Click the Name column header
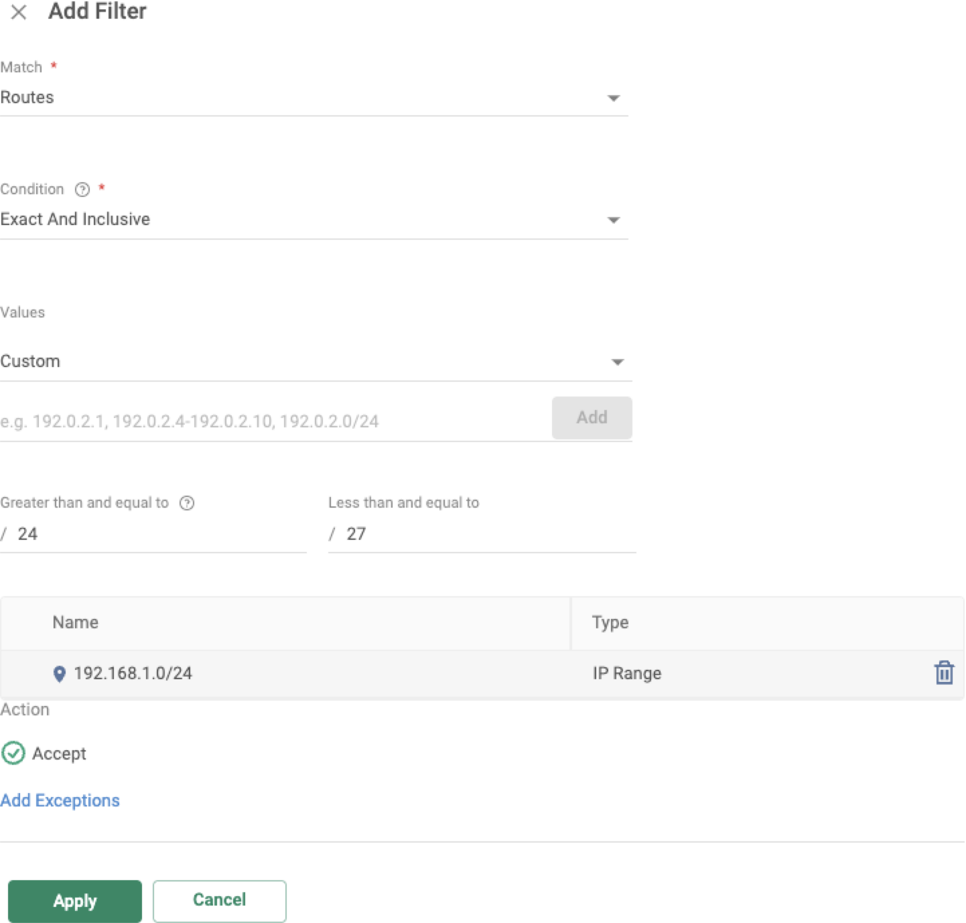This screenshot has width=966, height=923. 75,622
